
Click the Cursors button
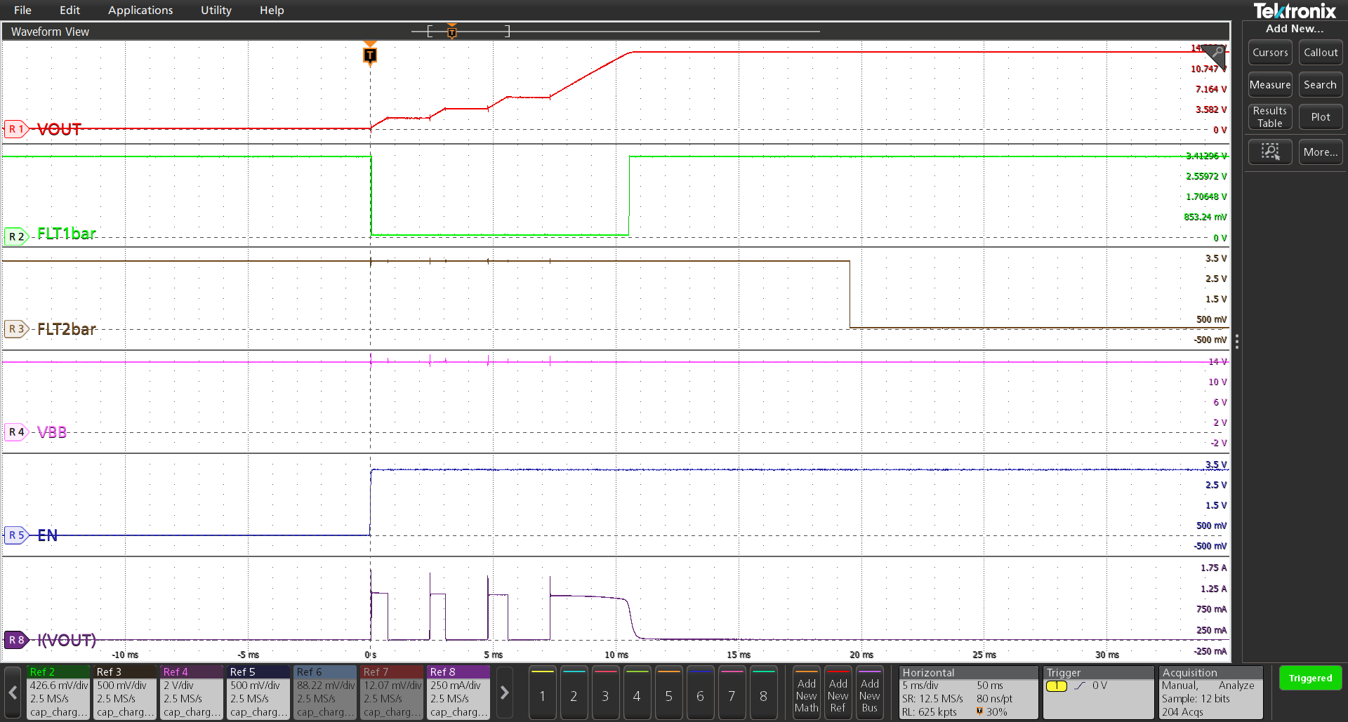pos(1269,53)
